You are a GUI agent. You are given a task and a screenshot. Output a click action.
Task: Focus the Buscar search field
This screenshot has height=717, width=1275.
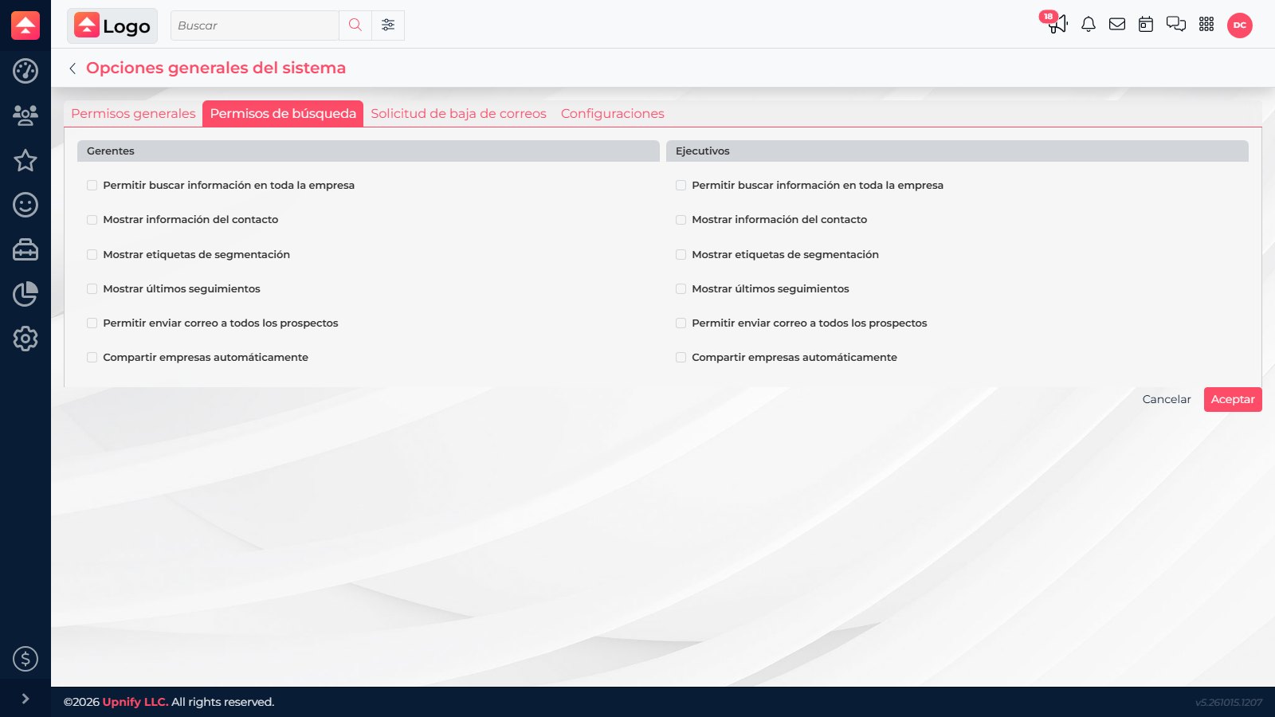point(255,25)
